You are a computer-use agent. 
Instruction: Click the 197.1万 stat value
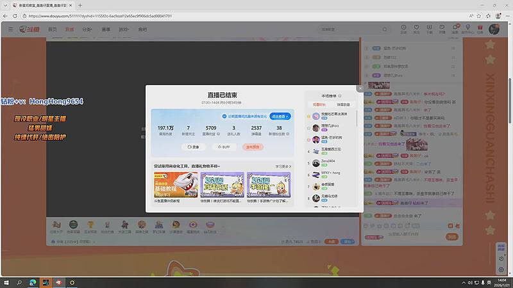pyautogui.click(x=165, y=128)
